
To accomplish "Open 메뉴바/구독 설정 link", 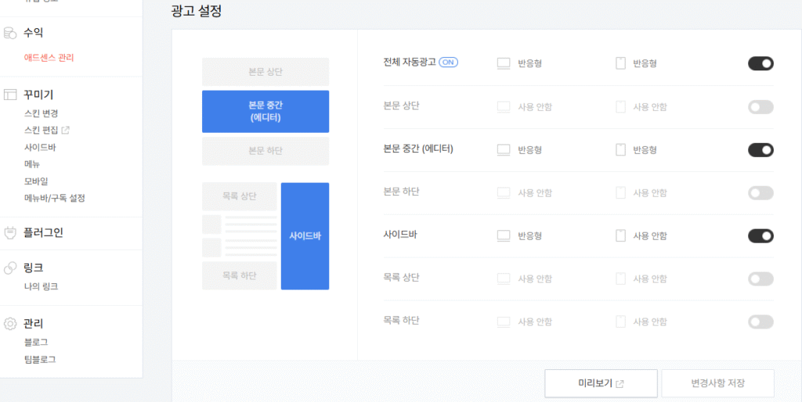I will pos(54,198).
